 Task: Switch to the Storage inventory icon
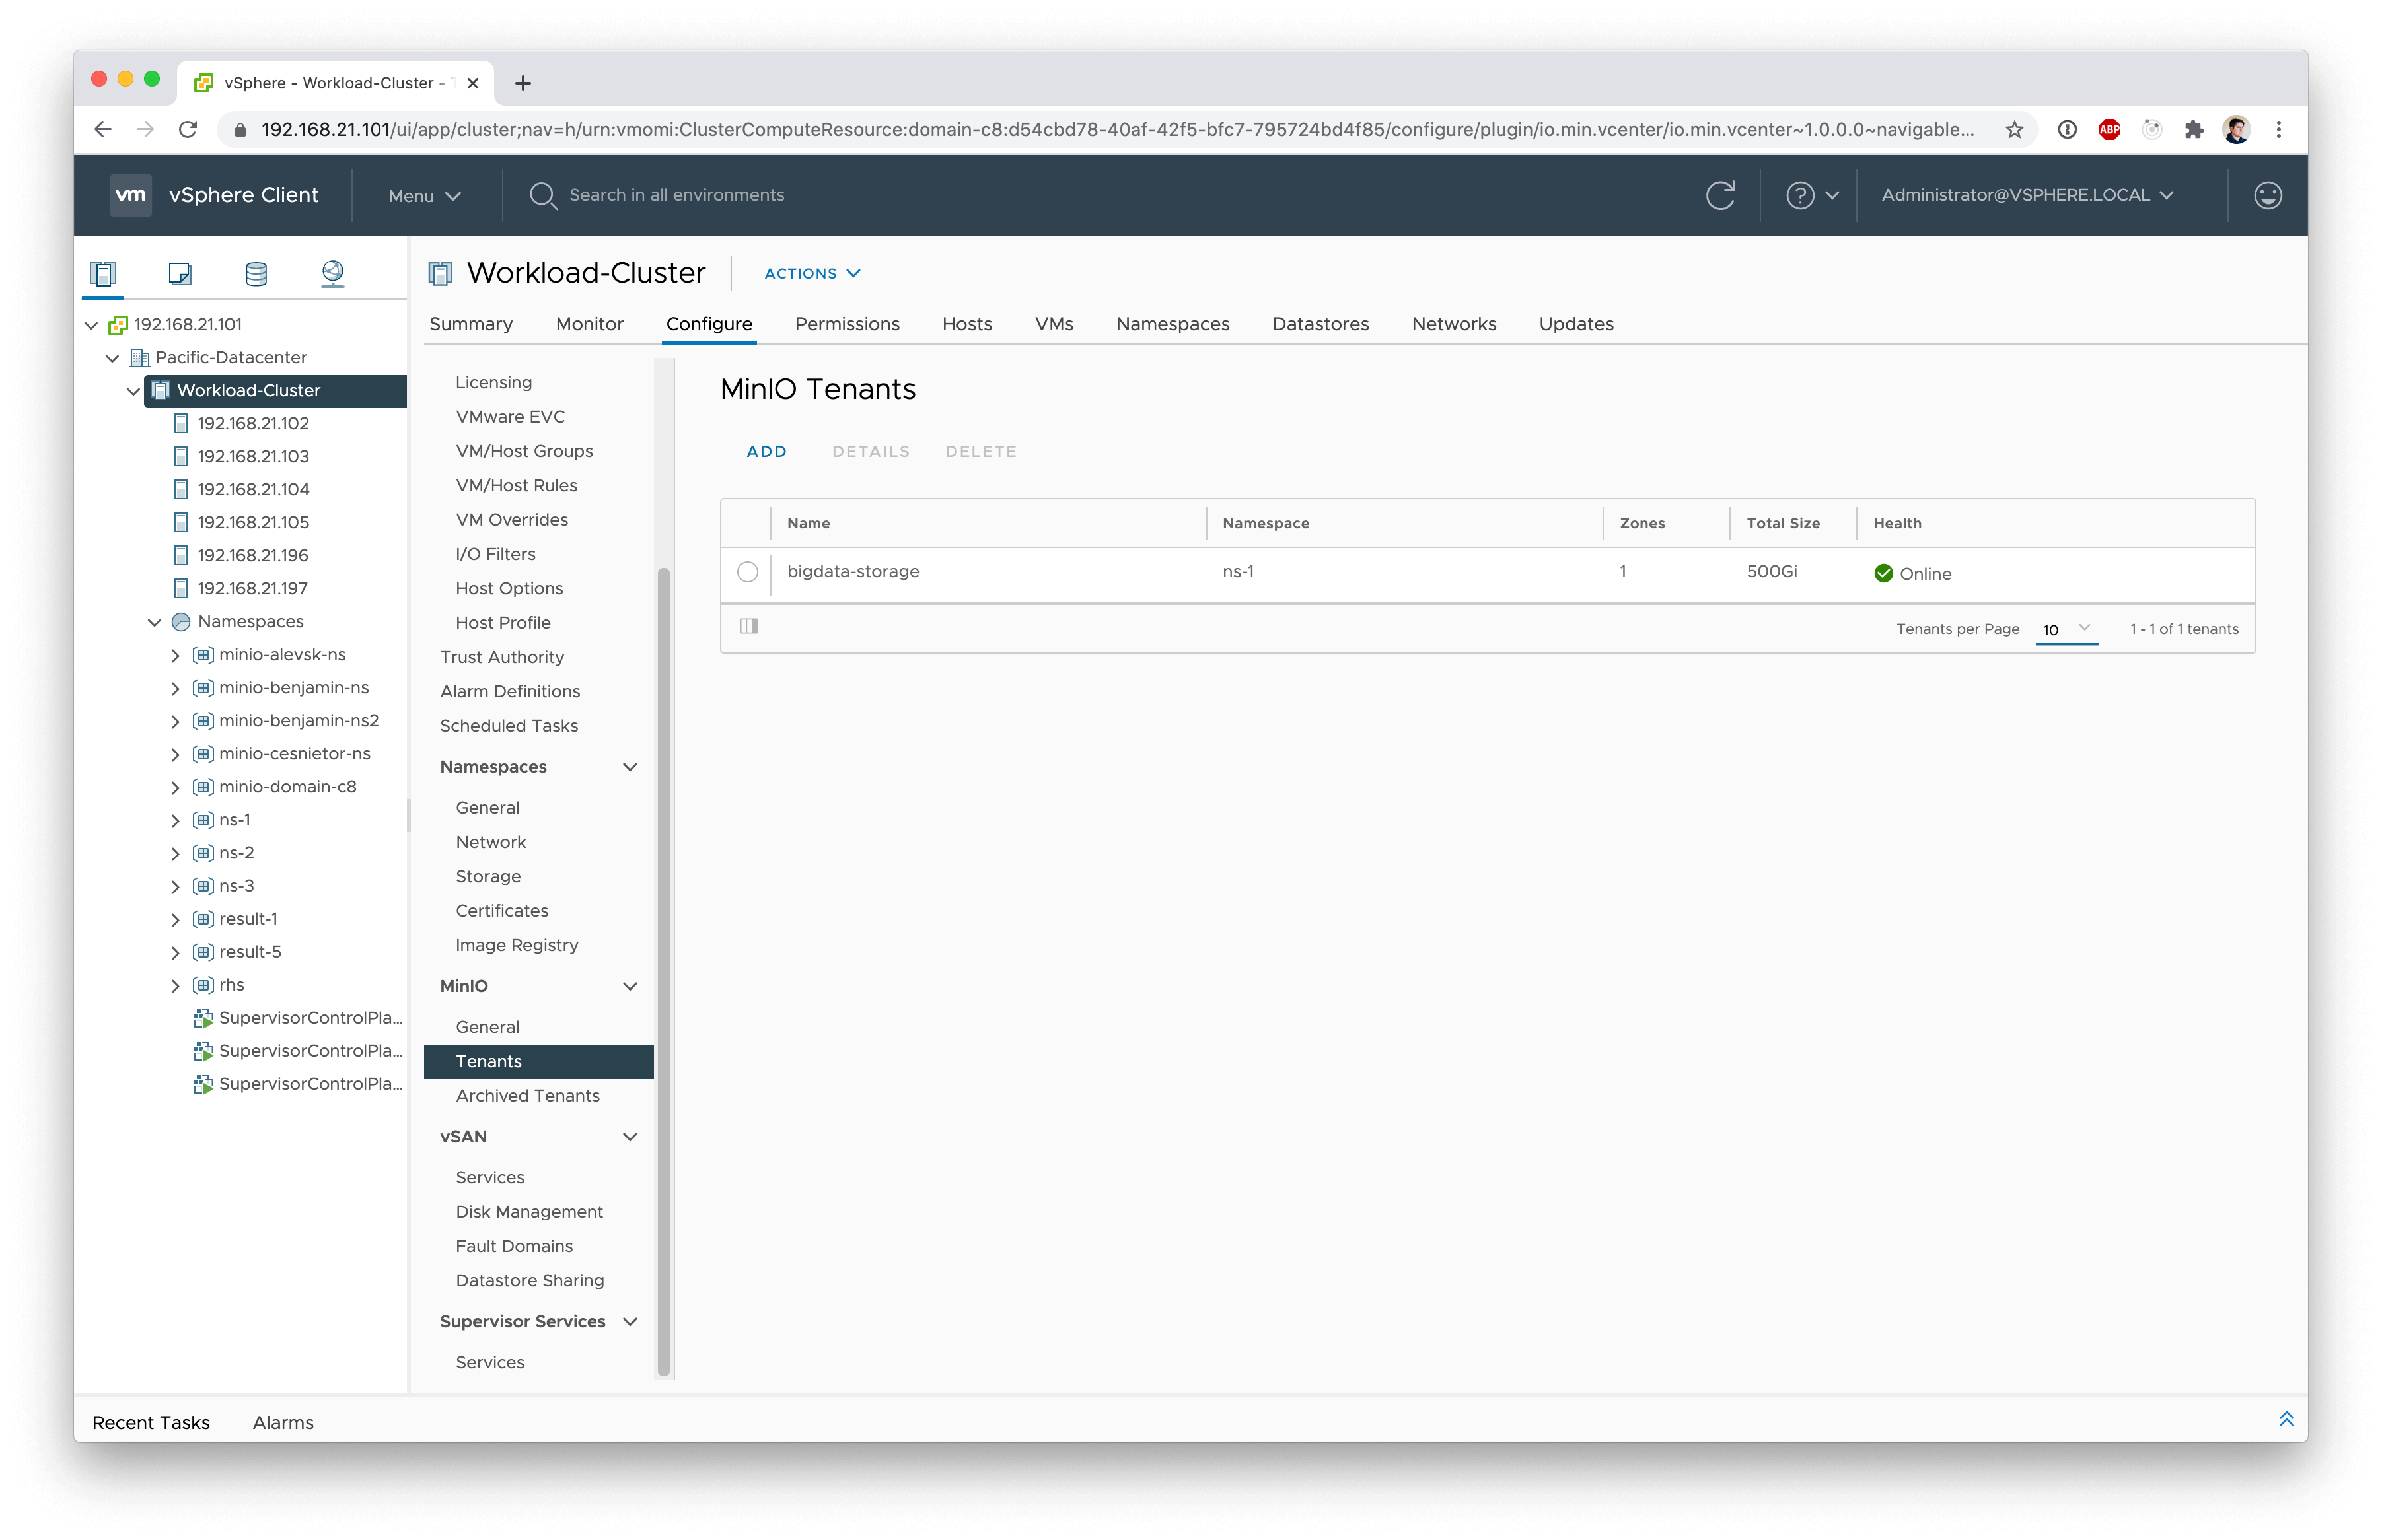(256, 273)
